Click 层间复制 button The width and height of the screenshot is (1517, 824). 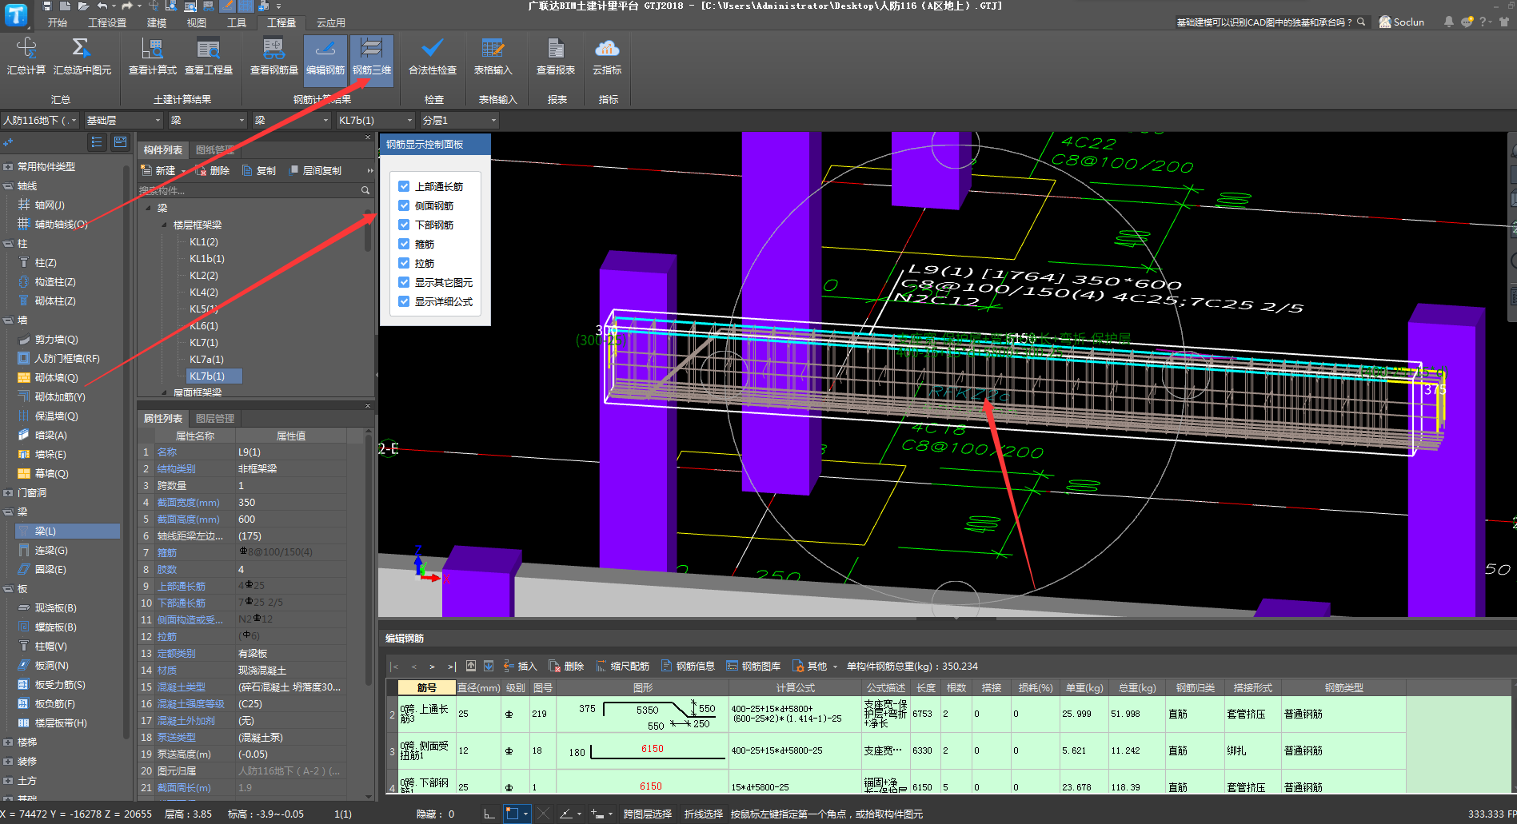(315, 170)
